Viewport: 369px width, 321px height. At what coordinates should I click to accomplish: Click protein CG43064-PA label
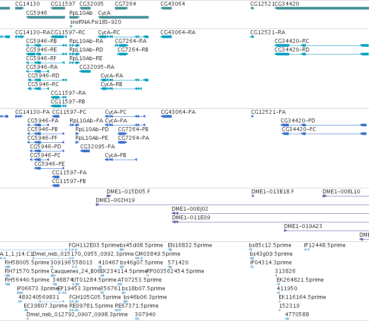pyautogui.click(x=178, y=112)
